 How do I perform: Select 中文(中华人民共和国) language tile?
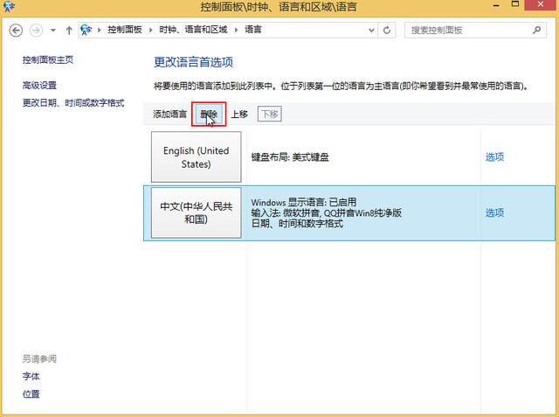[196, 212]
